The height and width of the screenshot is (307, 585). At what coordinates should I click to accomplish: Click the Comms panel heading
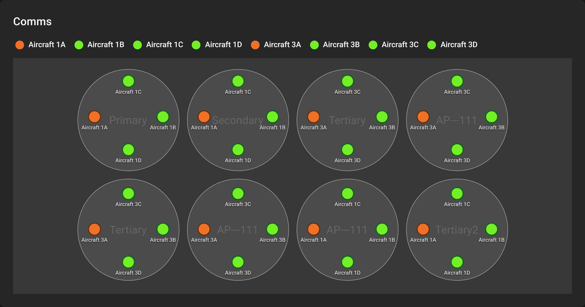[x=33, y=22]
